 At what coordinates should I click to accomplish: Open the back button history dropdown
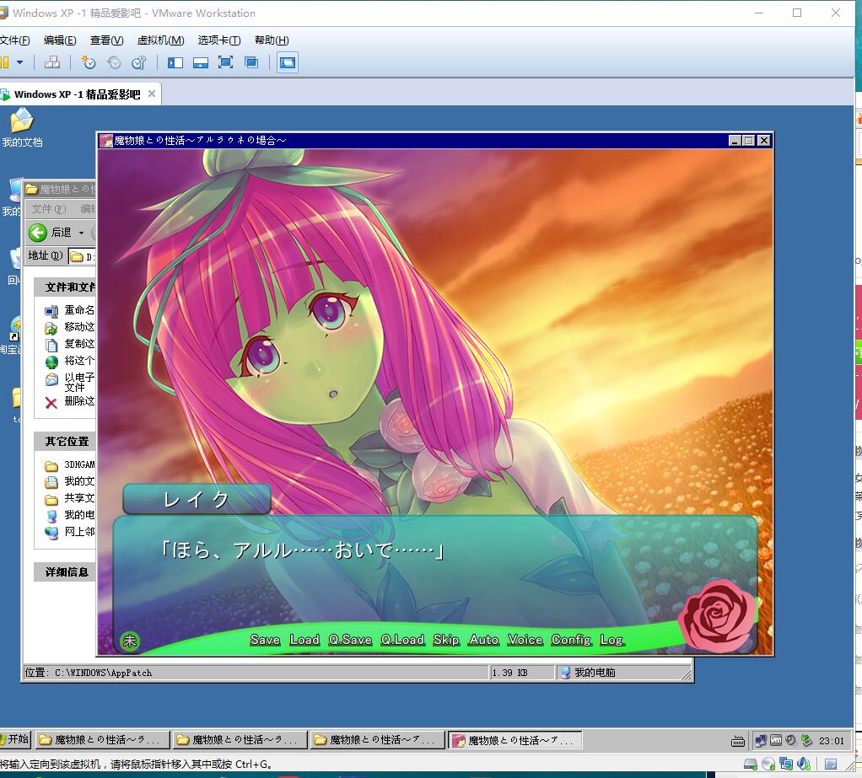(82, 233)
